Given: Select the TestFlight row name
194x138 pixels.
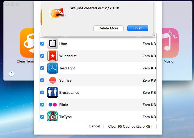Looking at the screenshot, I should point(67,68).
